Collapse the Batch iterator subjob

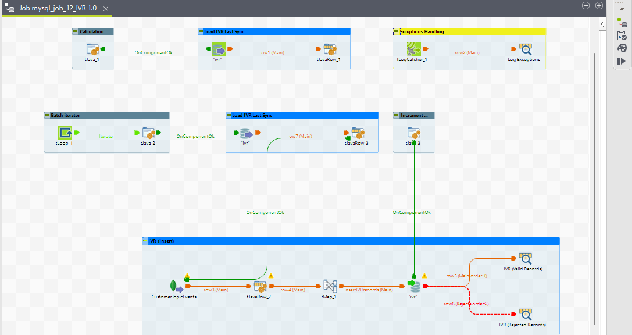pos(47,115)
